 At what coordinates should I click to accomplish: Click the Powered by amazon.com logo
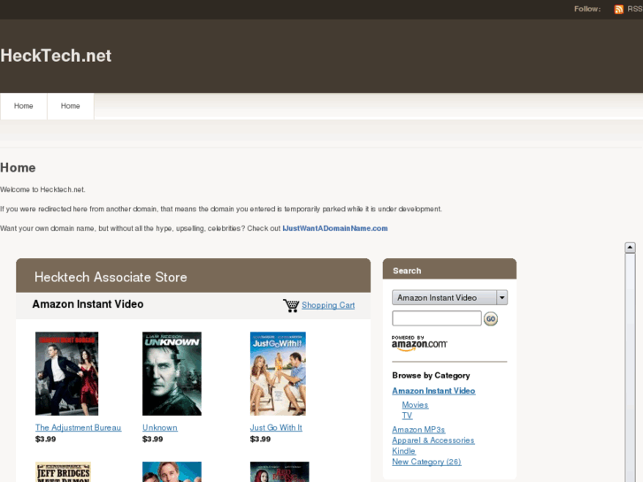pyautogui.click(x=419, y=343)
